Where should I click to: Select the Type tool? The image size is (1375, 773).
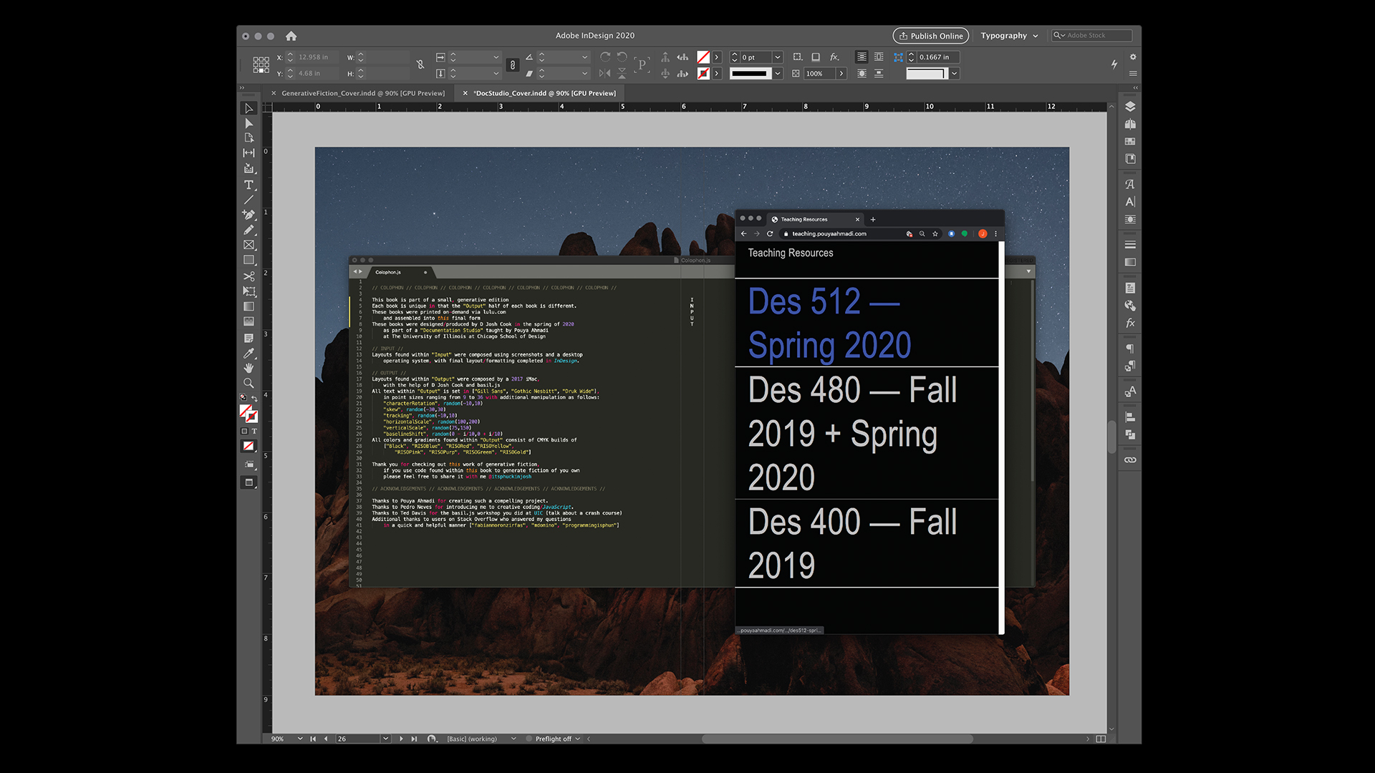pyautogui.click(x=249, y=185)
